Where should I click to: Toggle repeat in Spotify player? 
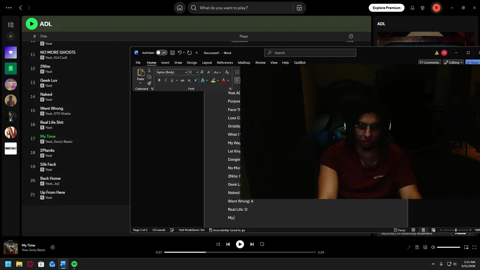[262, 244]
